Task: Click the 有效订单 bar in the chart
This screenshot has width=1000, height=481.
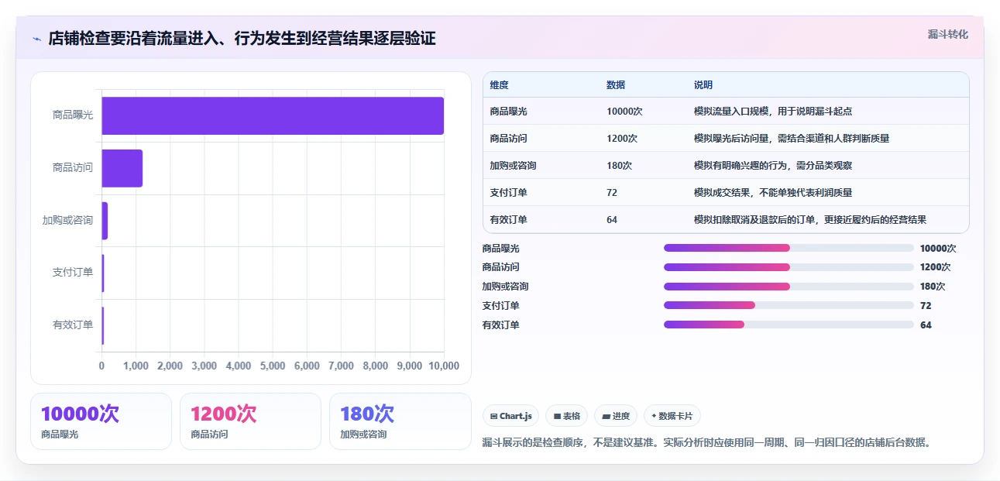Action: coord(103,325)
